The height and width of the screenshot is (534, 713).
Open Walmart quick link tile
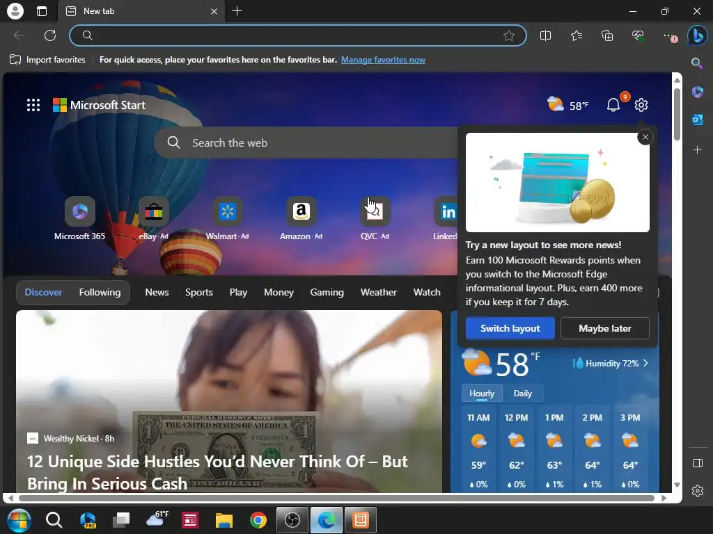(228, 218)
